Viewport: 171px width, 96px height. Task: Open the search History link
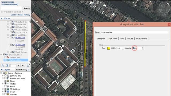[27, 15]
